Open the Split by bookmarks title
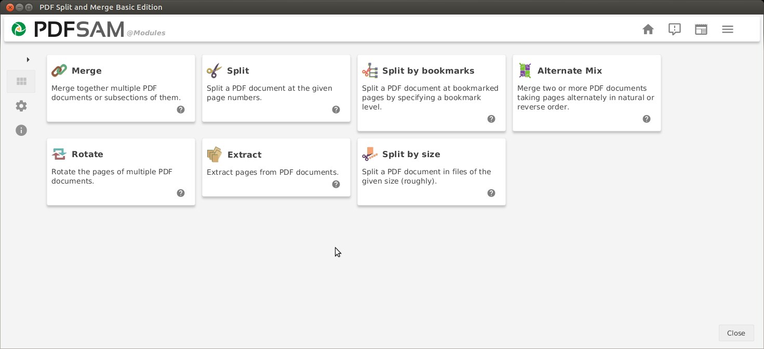764x349 pixels. tap(428, 71)
